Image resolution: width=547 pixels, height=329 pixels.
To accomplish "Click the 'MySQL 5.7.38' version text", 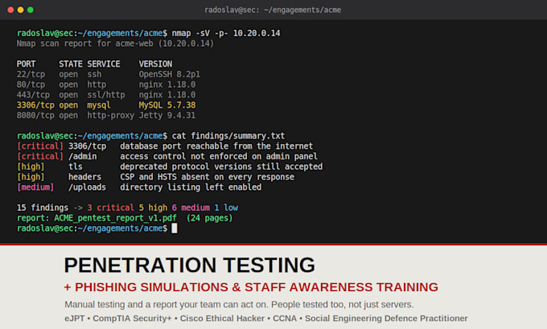I will (x=167, y=105).
